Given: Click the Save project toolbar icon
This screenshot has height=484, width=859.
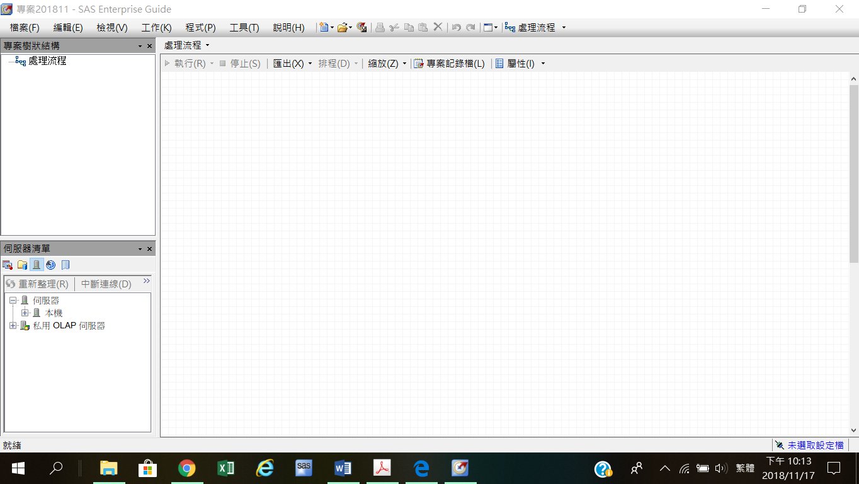Looking at the screenshot, I should pos(361,28).
